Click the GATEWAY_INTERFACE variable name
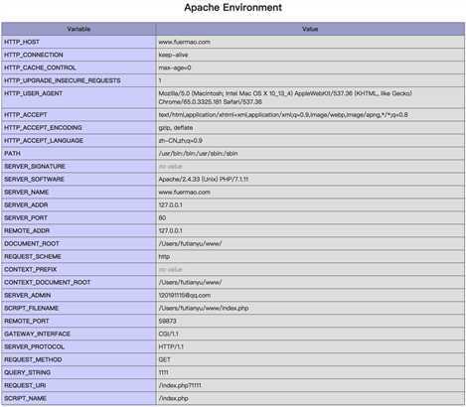This screenshot has height=407, width=466. coord(38,335)
